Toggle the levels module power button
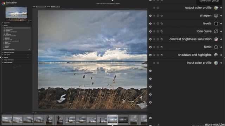Viewport: 225px width, 126px height. click(150, 23)
